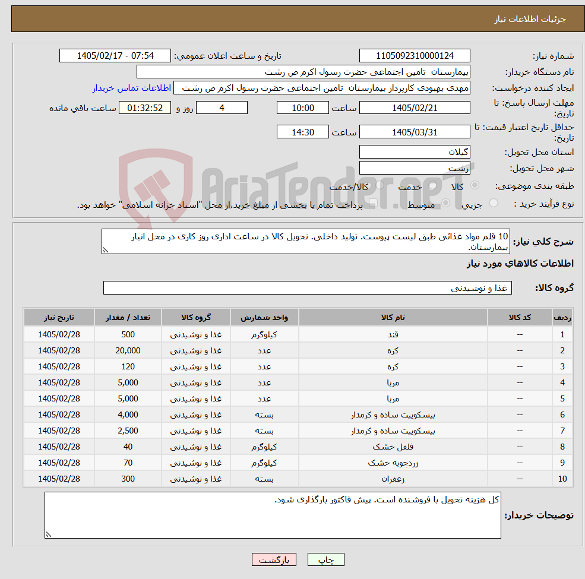Click the quantity 40 in فلفل خشک row

(x=128, y=447)
